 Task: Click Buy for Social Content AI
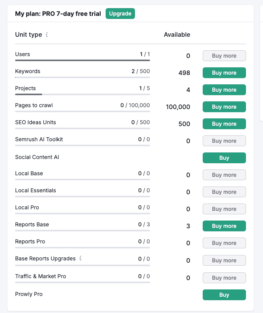point(224,158)
